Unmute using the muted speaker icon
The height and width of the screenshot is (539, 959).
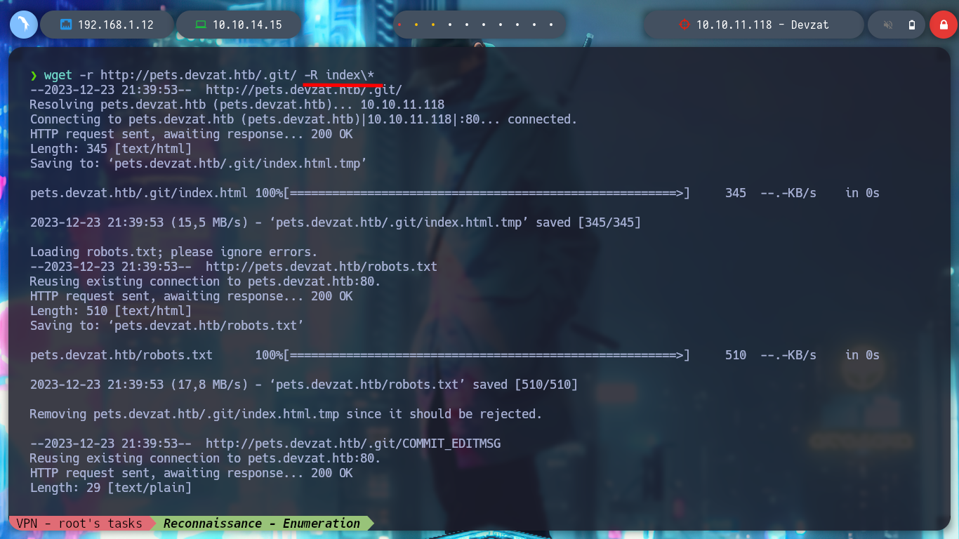point(888,25)
